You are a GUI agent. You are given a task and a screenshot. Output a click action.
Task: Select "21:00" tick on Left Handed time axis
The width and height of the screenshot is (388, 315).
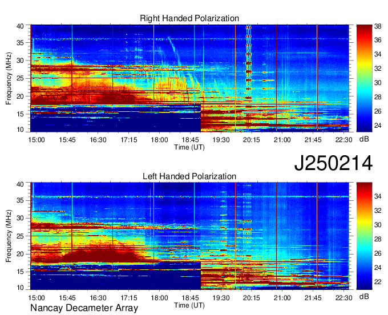[282, 297]
